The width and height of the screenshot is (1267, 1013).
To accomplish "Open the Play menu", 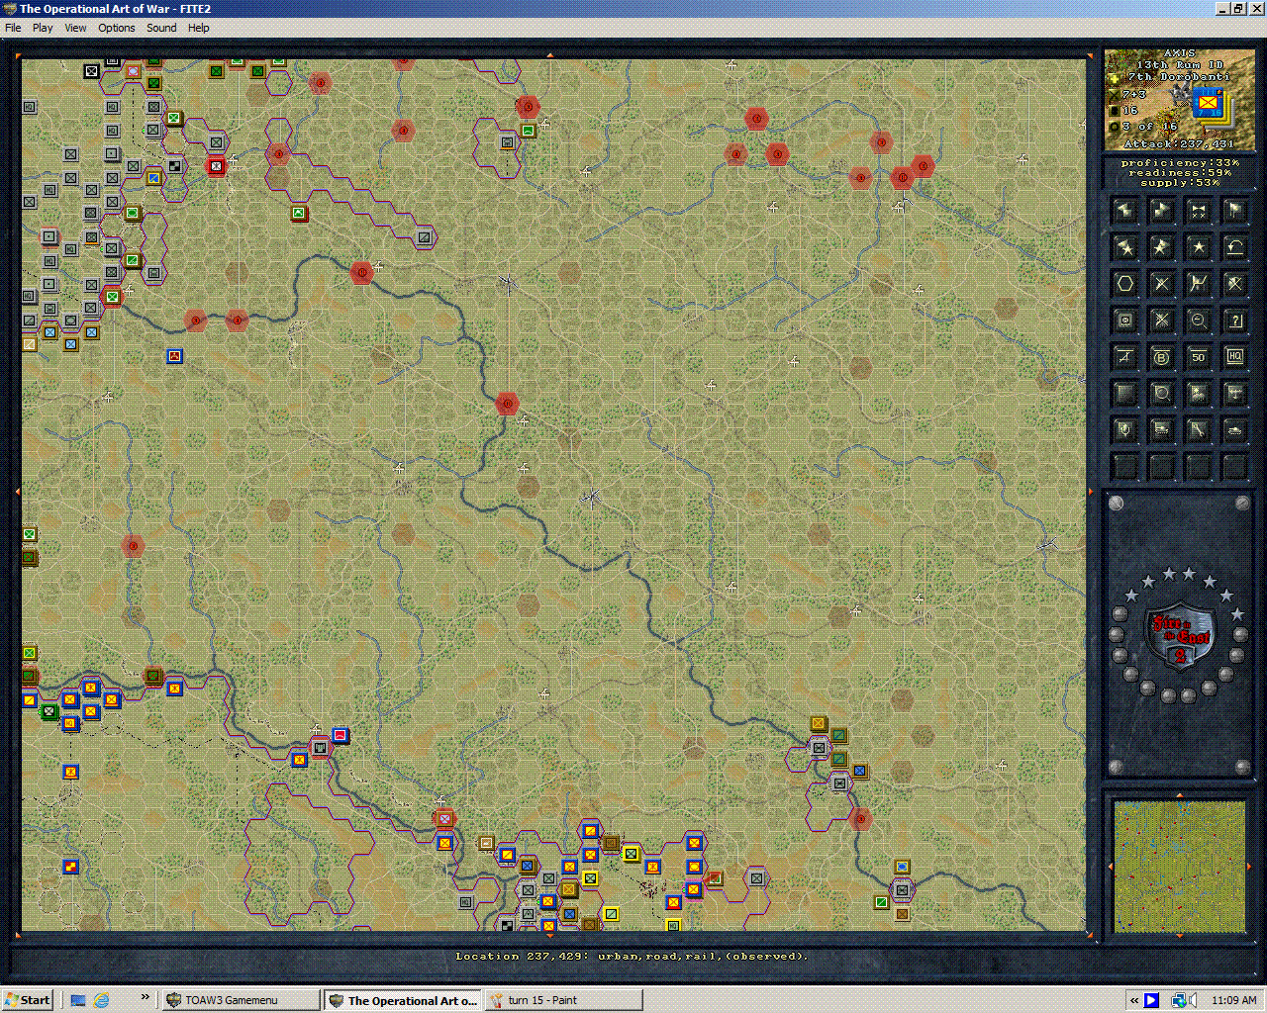I will 42,27.
